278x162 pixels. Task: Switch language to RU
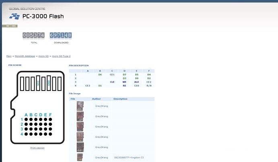[8, 26]
